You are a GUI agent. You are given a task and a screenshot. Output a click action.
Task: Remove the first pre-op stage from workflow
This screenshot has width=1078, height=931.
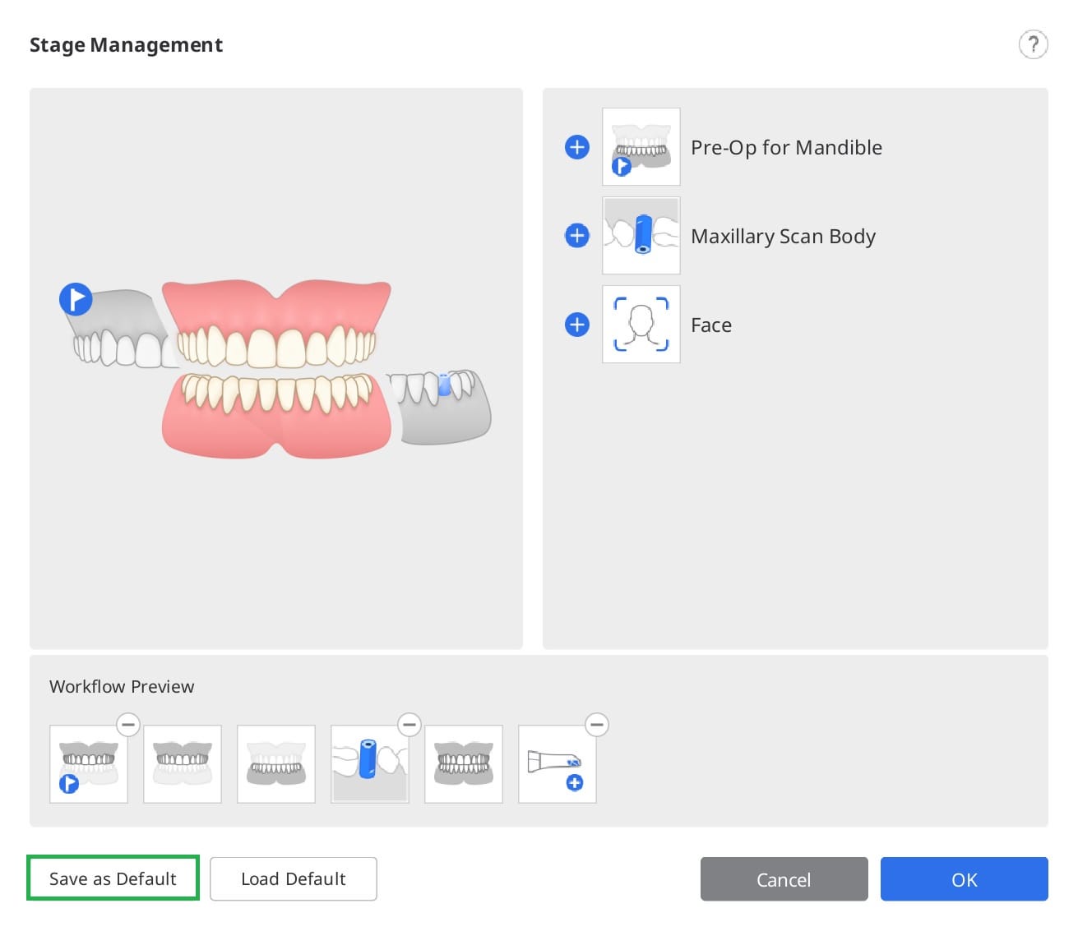point(128,725)
